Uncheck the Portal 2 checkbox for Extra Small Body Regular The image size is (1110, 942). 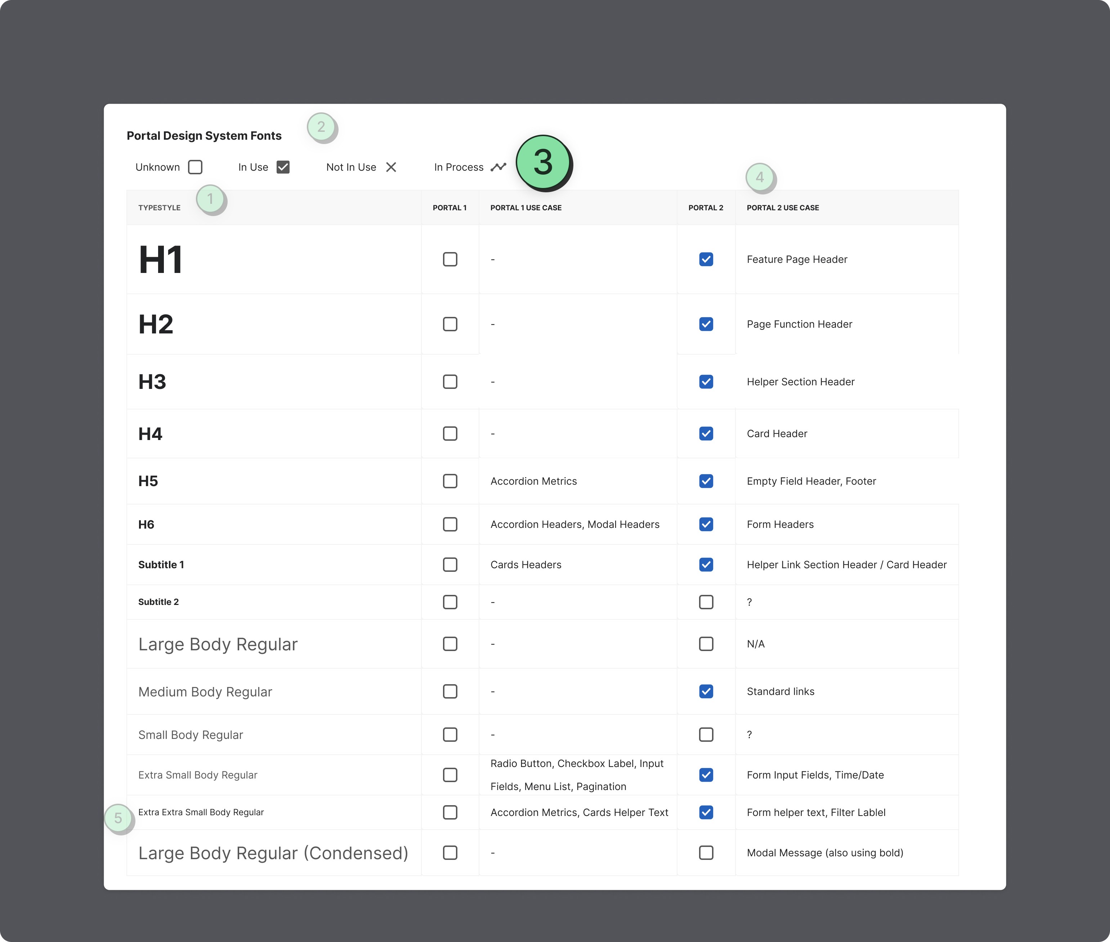[706, 775]
